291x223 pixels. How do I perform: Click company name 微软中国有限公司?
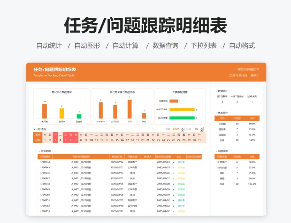248,69
